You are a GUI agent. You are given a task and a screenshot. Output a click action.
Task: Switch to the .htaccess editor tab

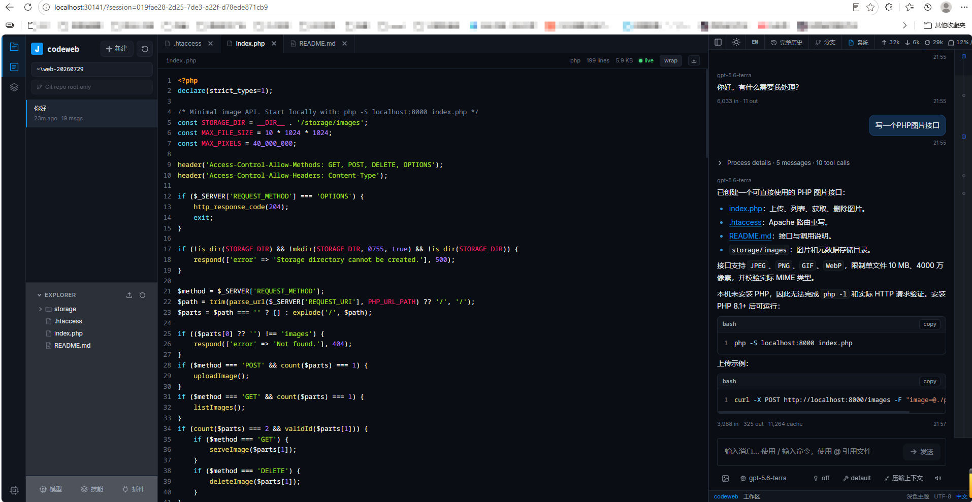(x=187, y=44)
